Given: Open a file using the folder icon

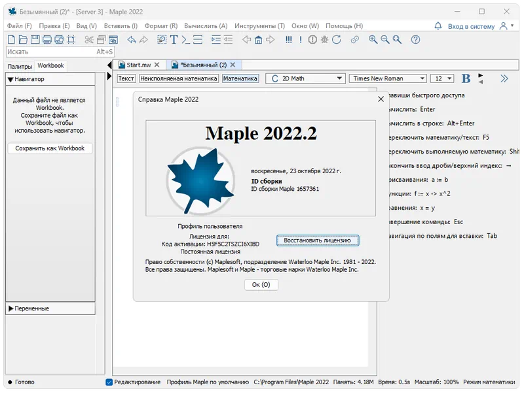Looking at the screenshot, I should pos(23,40).
